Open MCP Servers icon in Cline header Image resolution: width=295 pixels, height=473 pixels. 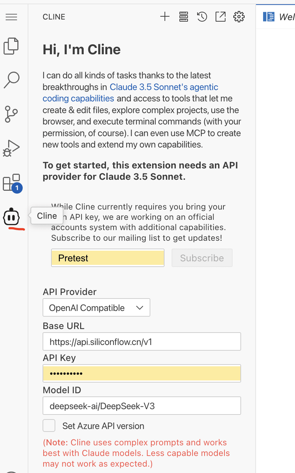pyautogui.click(x=183, y=17)
